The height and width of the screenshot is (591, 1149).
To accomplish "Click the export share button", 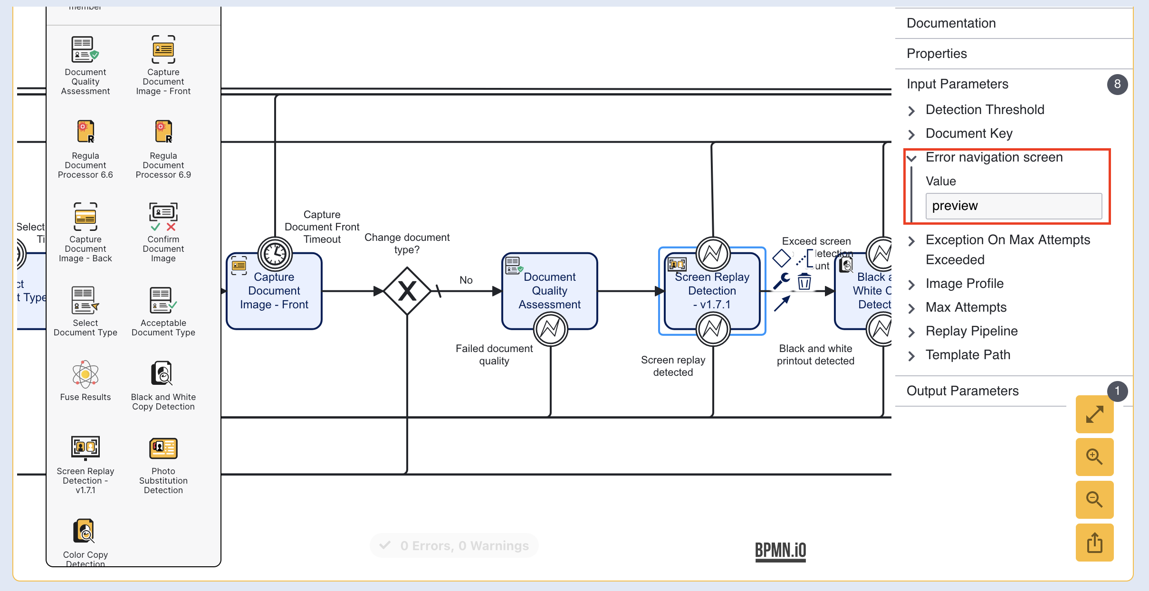I will (x=1094, y=543).
